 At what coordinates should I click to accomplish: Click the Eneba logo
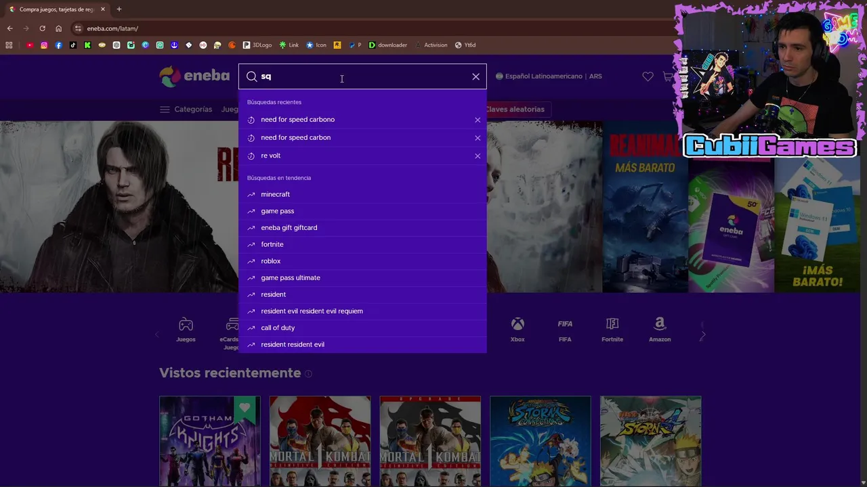(x=194, y=76)
